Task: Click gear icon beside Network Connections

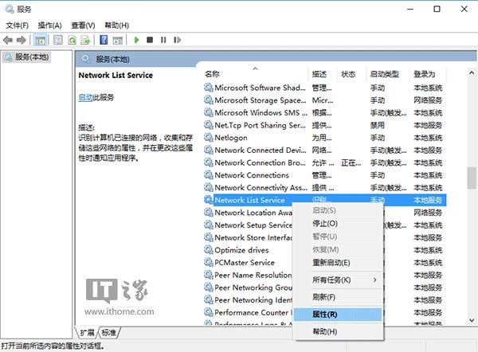Action: click(209, 175)
